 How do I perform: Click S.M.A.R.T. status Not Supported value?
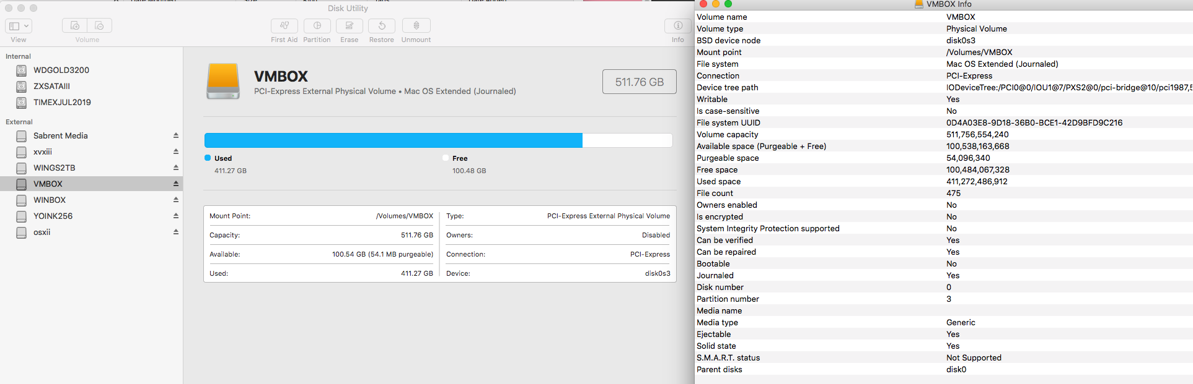coord(974,357)
